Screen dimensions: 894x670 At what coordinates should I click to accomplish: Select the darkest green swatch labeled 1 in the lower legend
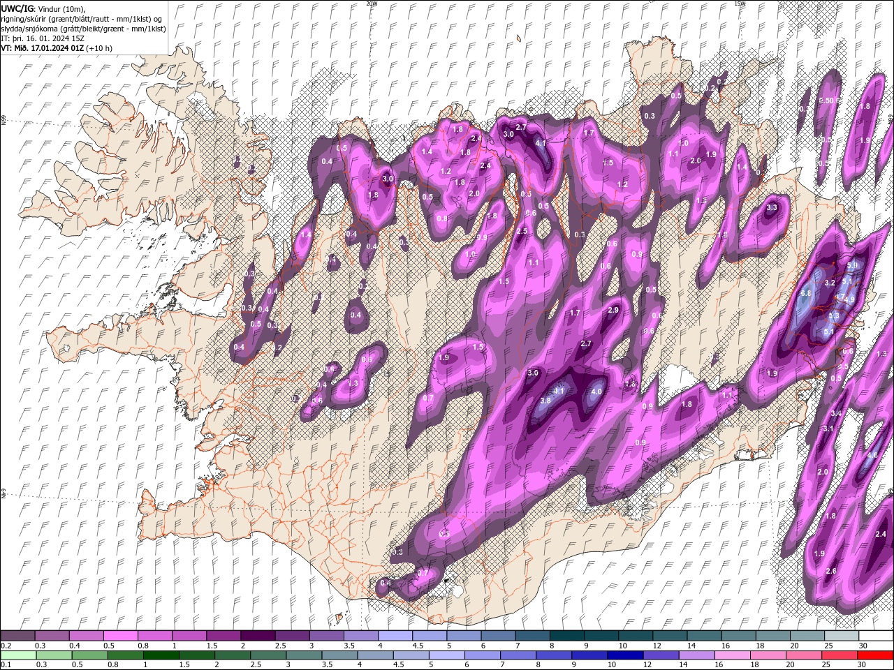(161, 655)
